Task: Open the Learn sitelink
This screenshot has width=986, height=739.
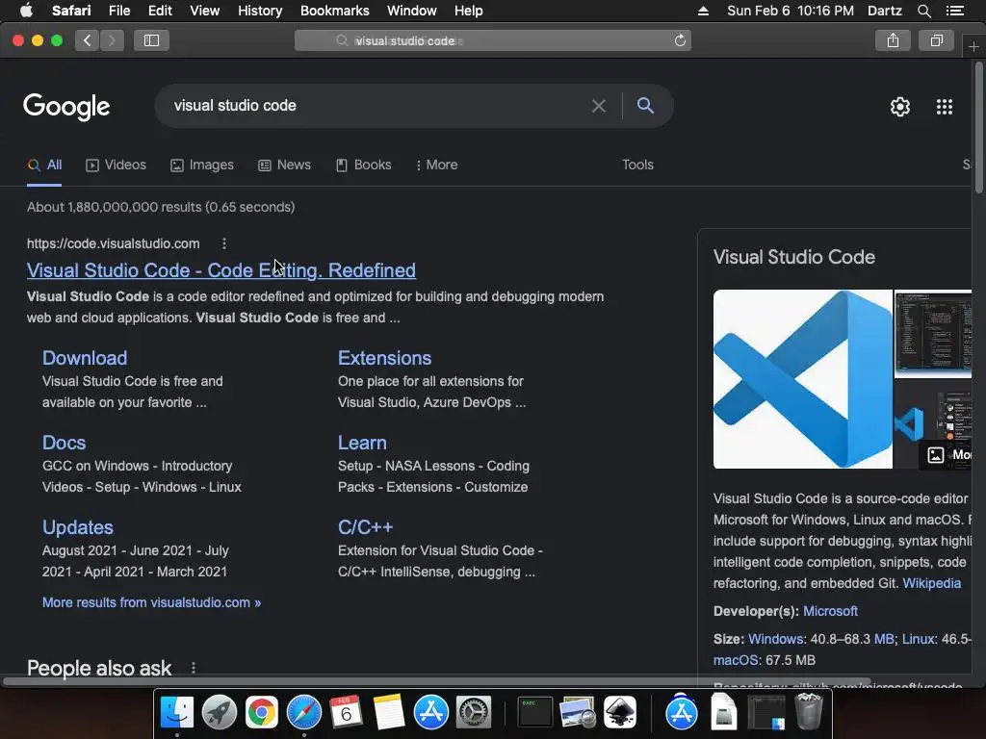Action: (x=362, y=443)
